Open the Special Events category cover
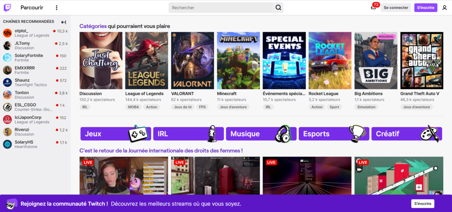Screen dimensions: 452x212 [284, 60]
